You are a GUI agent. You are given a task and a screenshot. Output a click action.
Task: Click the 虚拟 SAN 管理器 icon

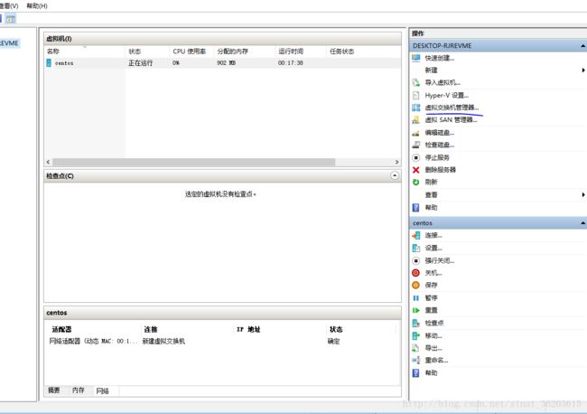click(x=416, y=120)
